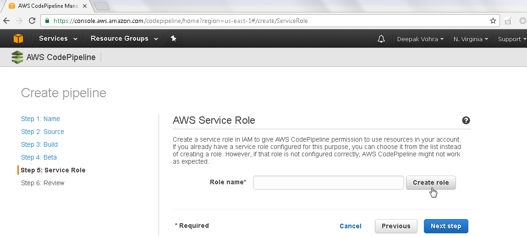Click the AWS cube logo icon
Image resolution: width=527 pixels, height=237 pixels.
point(18,39)
